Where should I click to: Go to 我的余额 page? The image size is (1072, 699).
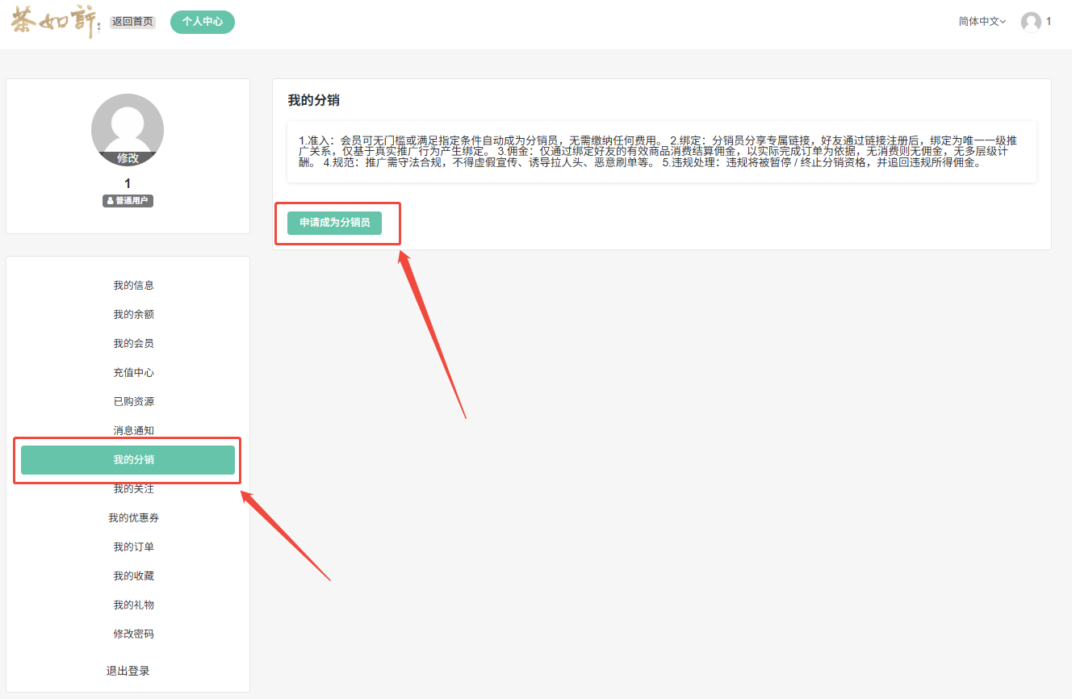(133, 315)
